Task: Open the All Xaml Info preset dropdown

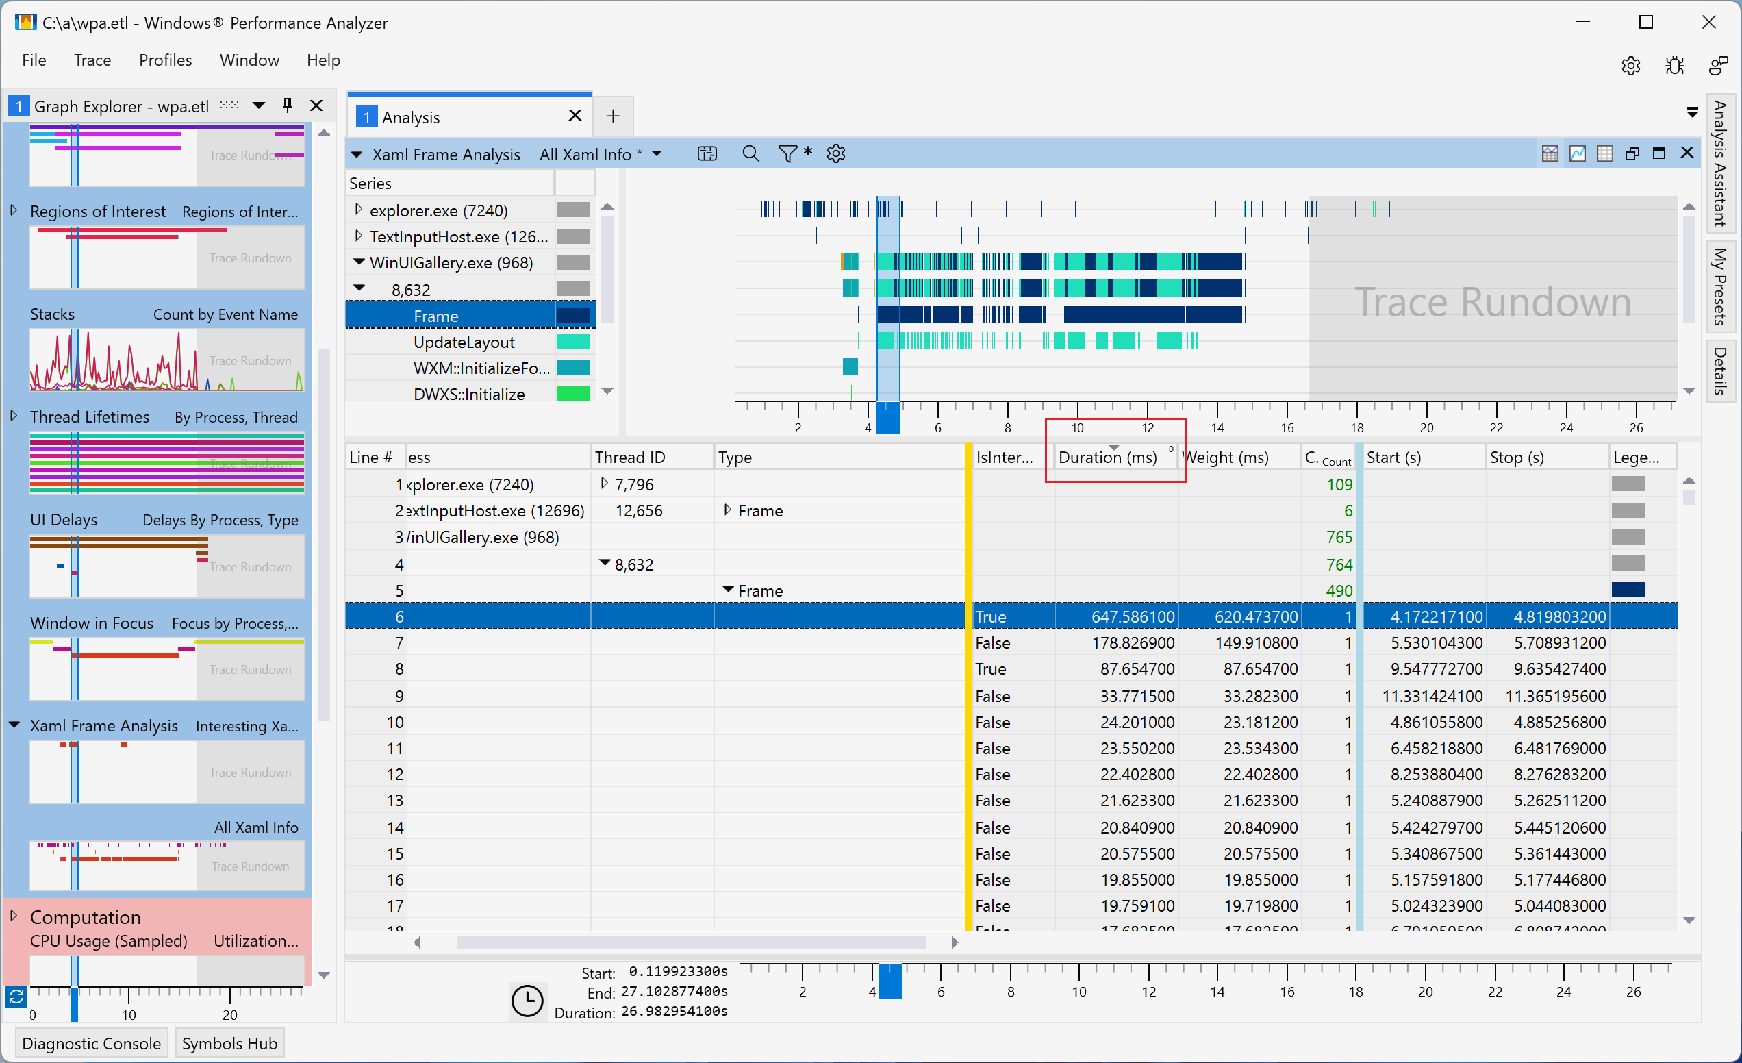Action: [x=657, y=154]
